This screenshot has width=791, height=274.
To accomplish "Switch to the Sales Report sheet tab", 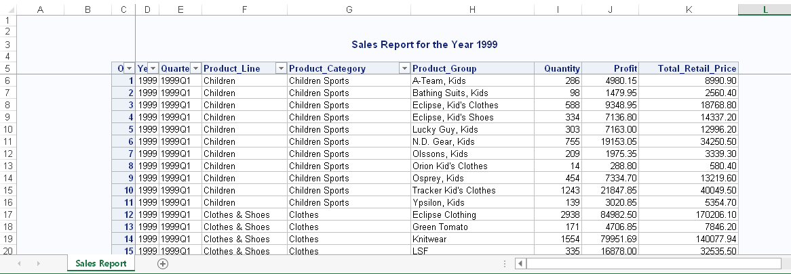I will (101, 264).
